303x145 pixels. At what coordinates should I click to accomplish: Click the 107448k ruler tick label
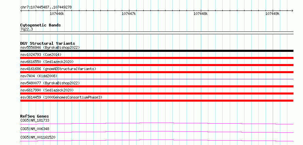pos(201,14)
